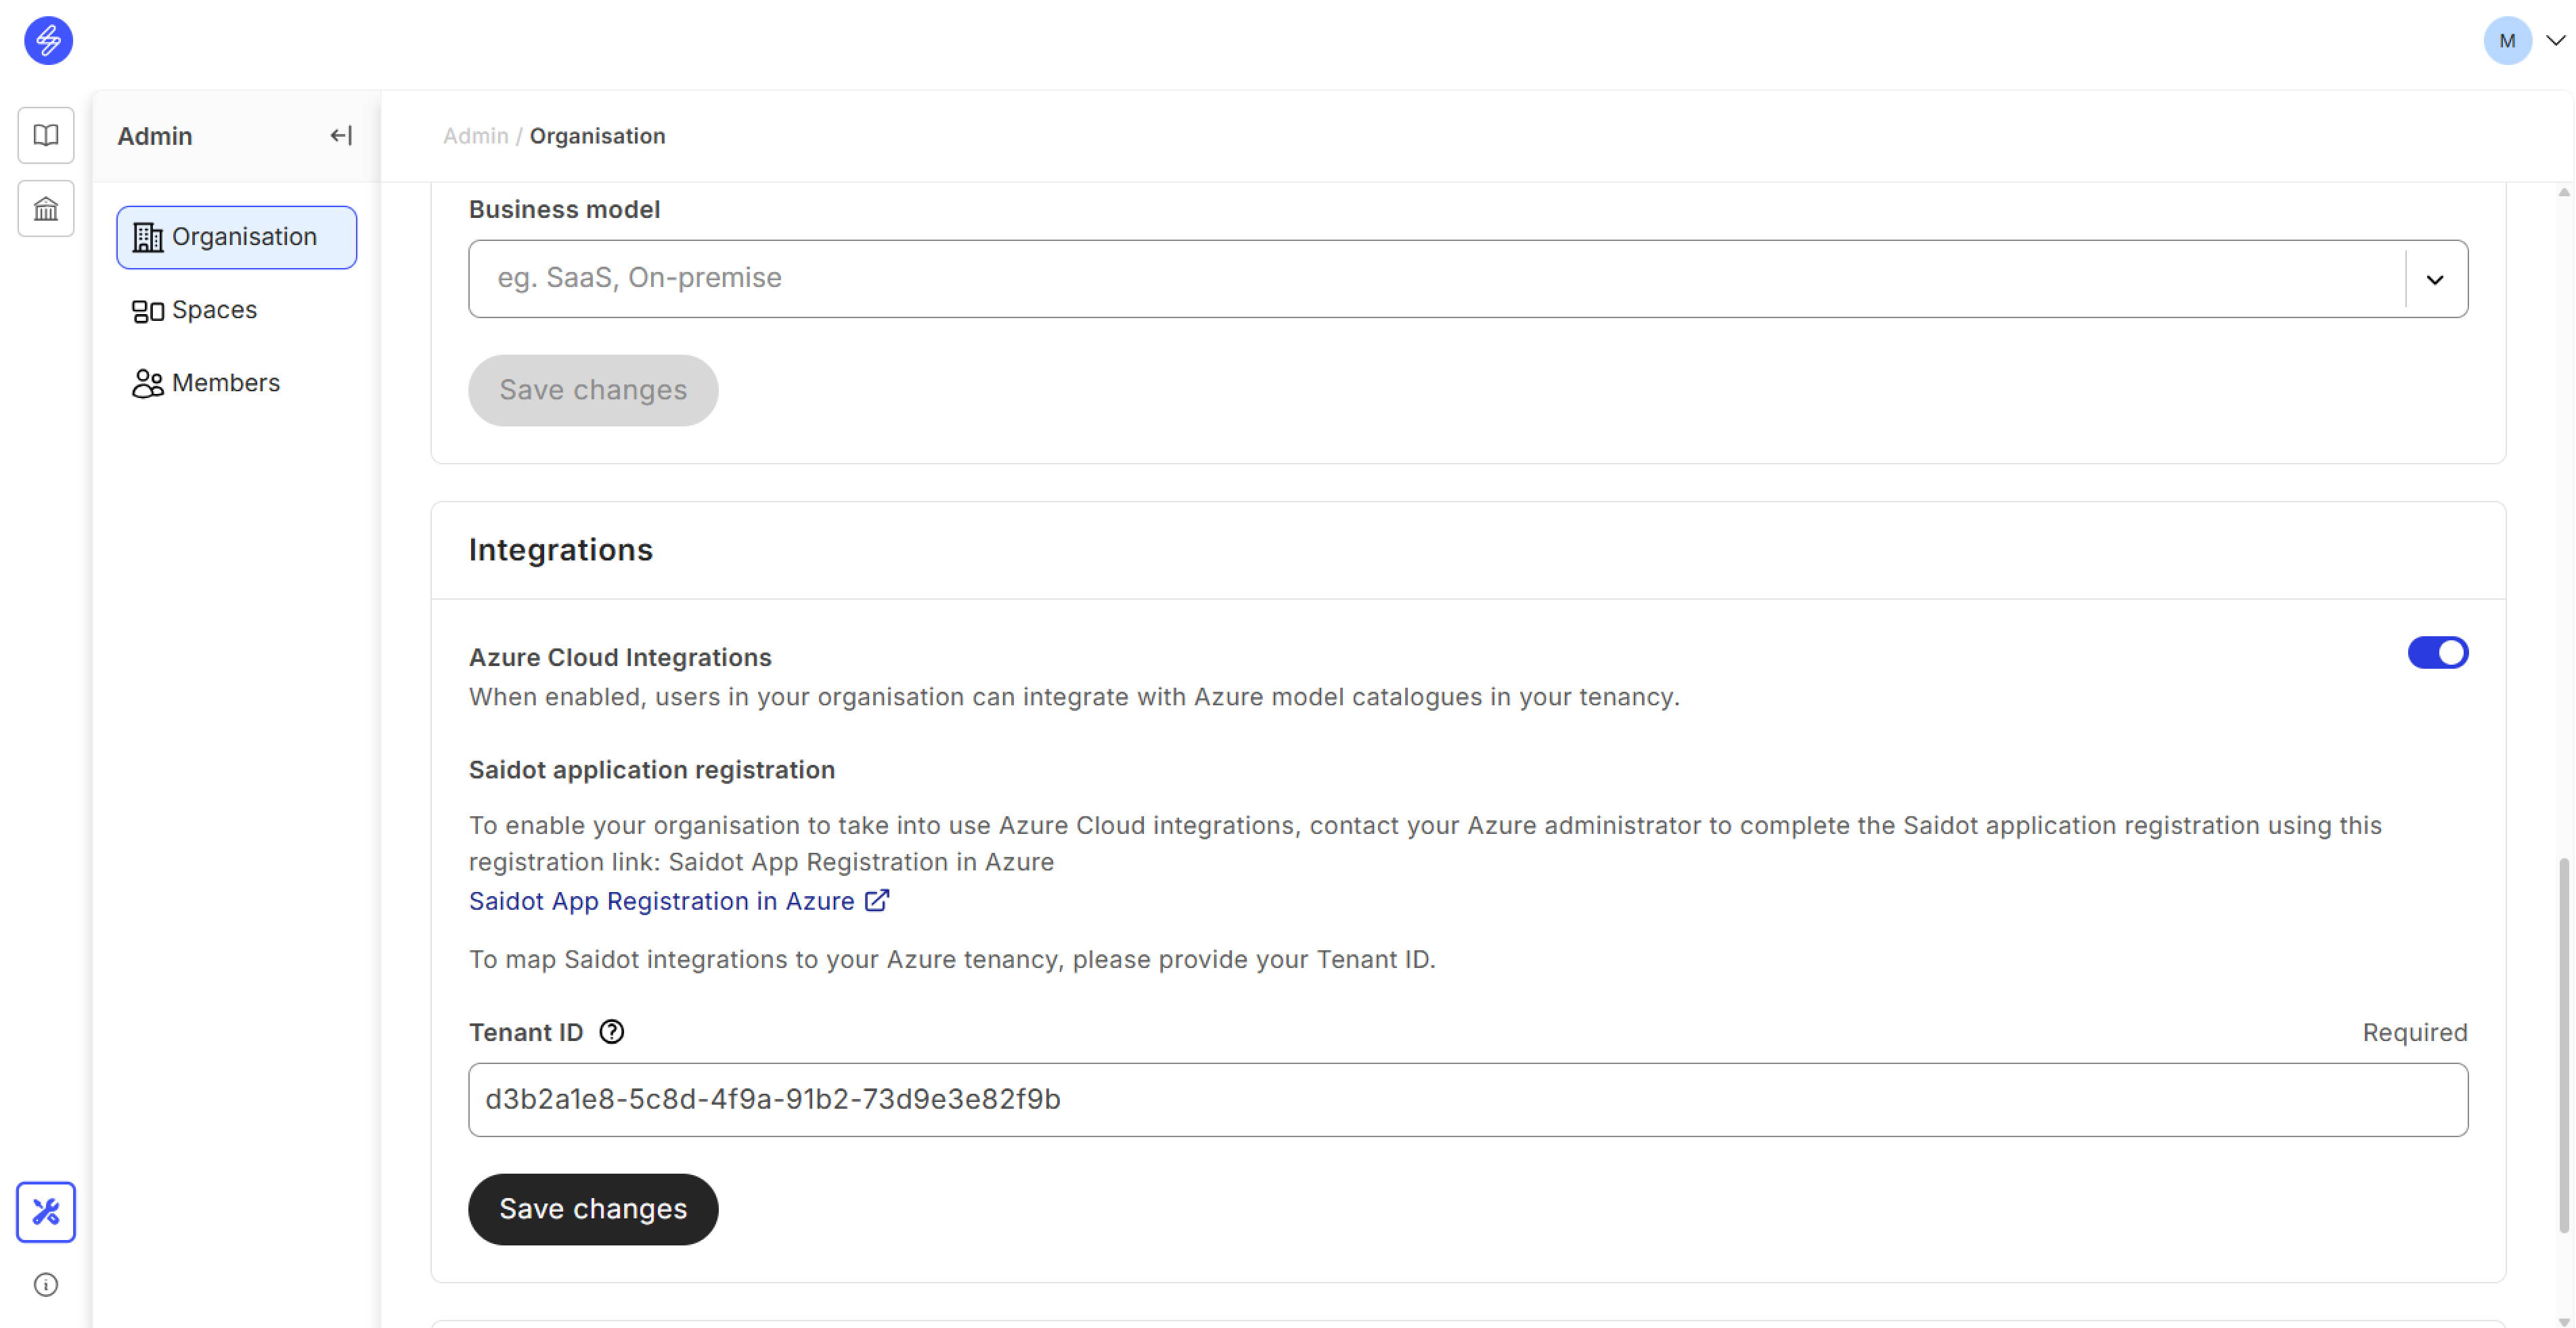The image size is (2576, 1328).
Task: Open the user account menu chevron
Action: click(x=2555, y=41)
